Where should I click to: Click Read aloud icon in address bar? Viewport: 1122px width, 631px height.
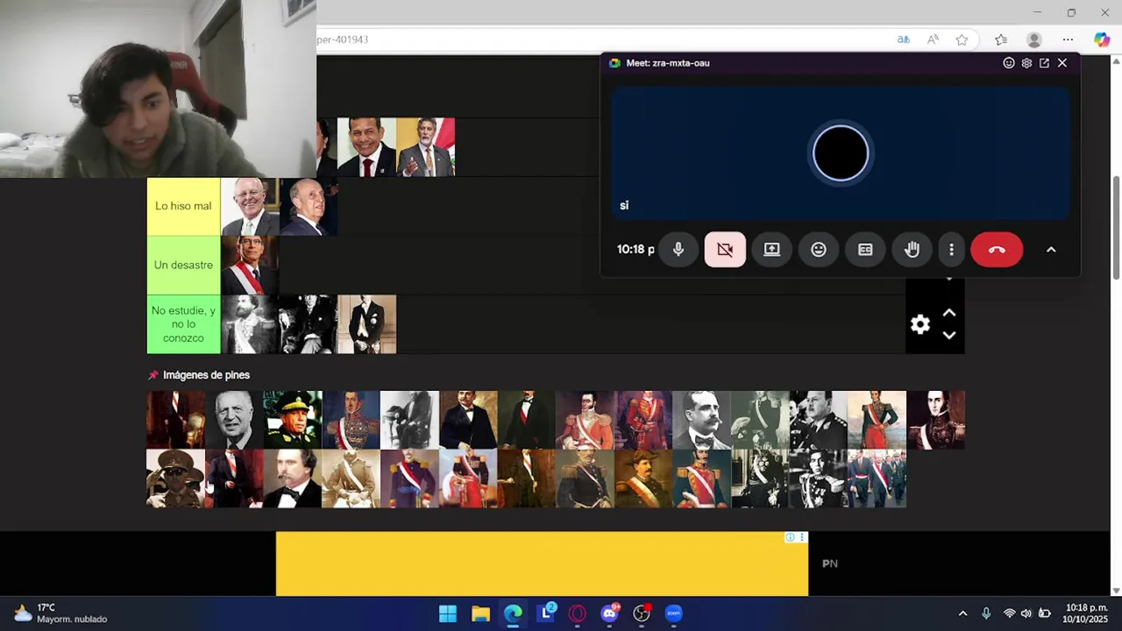[x=933, y=39]
